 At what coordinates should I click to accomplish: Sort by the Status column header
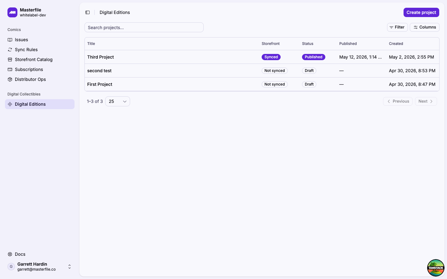pos(308,44)
